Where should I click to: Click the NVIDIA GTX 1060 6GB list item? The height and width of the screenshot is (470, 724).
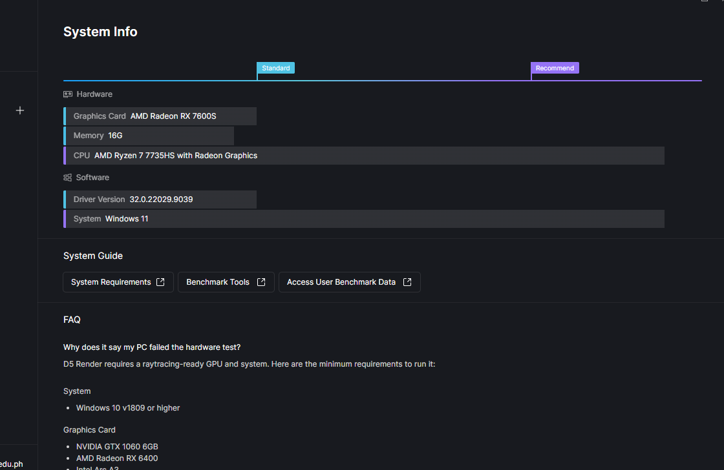(x=117, y=447)
